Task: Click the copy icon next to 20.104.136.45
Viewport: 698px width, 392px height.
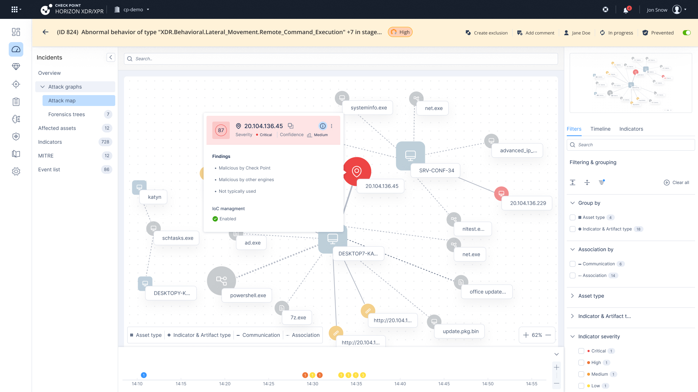Action: (x=290, y=126)
